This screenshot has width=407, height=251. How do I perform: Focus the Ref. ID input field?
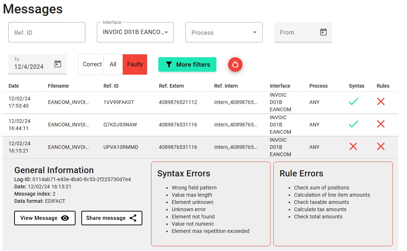click(46, 32)
